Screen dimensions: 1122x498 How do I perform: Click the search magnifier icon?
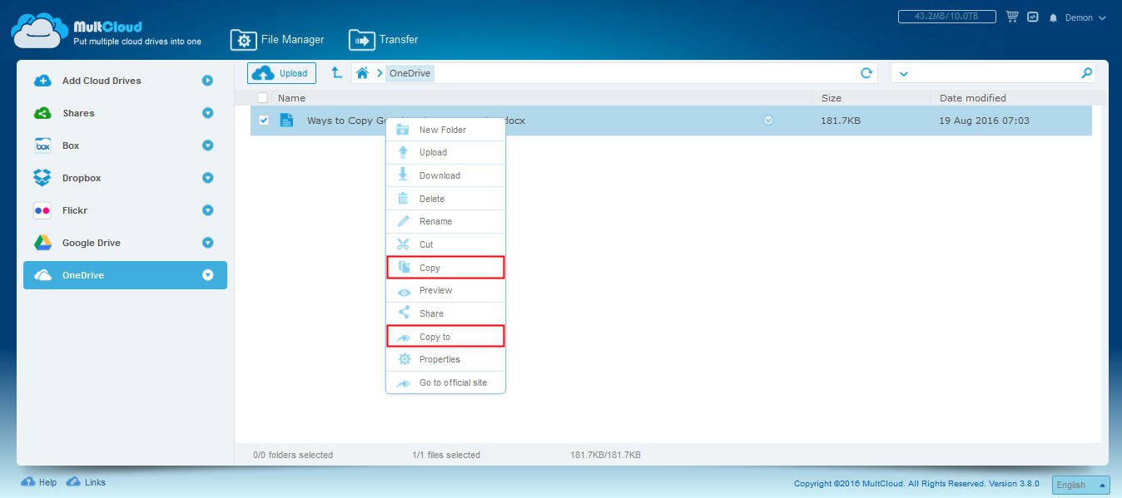pyautogui.click(x=1086, y=73)
